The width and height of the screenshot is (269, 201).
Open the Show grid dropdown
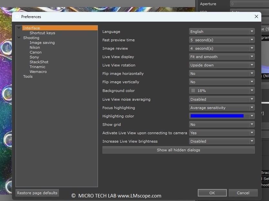pyautogui.click(x=222, y=125)
